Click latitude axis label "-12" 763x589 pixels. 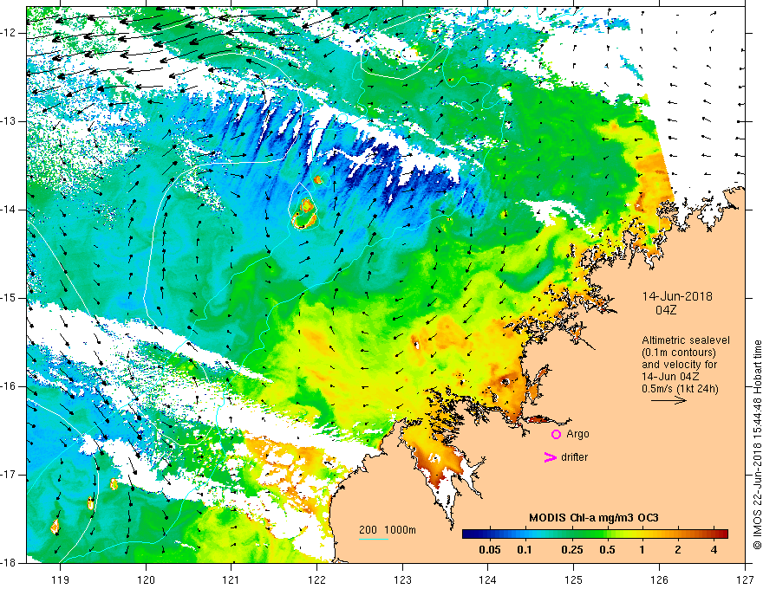(10, 33)
